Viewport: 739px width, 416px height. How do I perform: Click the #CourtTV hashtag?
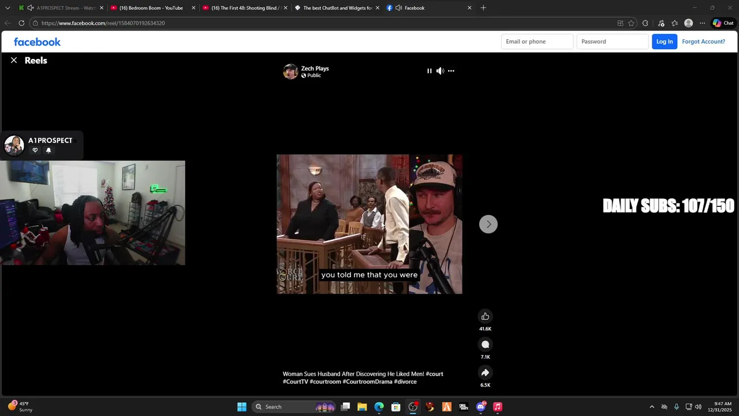point(295,382)
